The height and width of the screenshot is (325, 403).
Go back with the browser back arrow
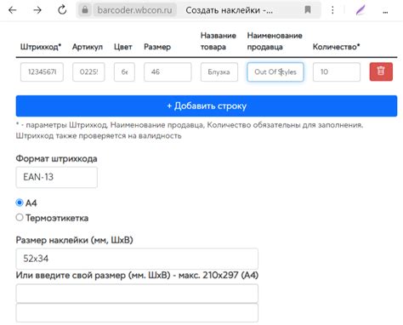click(x=13, y=10)
